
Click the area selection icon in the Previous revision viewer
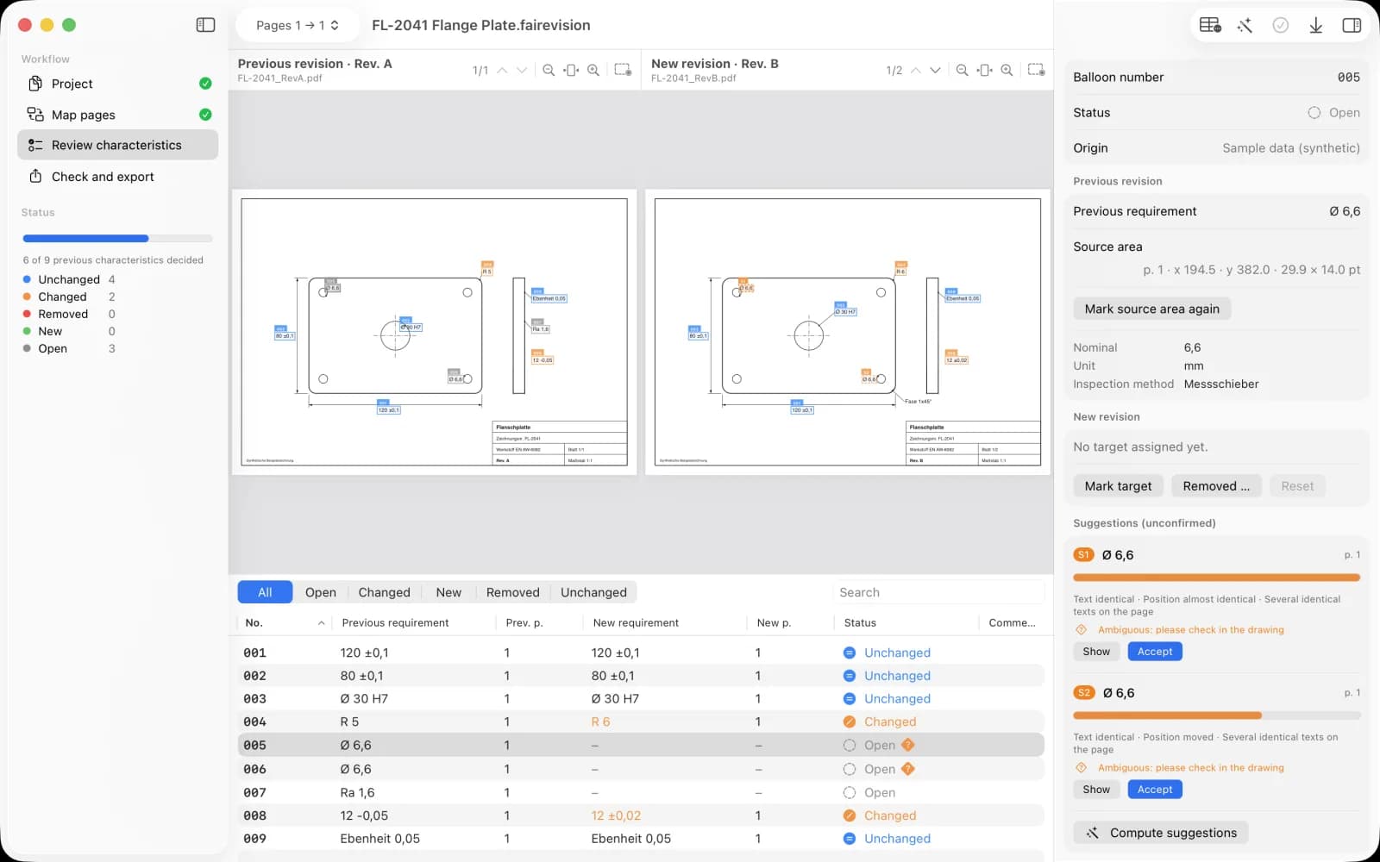pyautogui.click(x=623, y=70)
